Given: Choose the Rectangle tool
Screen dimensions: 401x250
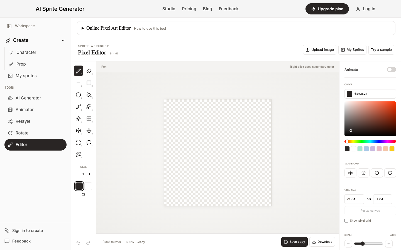Looking at the screenshot, I should click(89, 83).
